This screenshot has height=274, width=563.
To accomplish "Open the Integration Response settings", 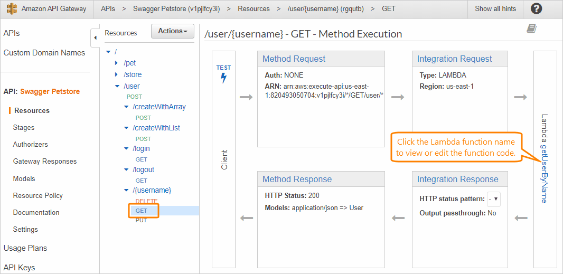I will click(458, 179).
